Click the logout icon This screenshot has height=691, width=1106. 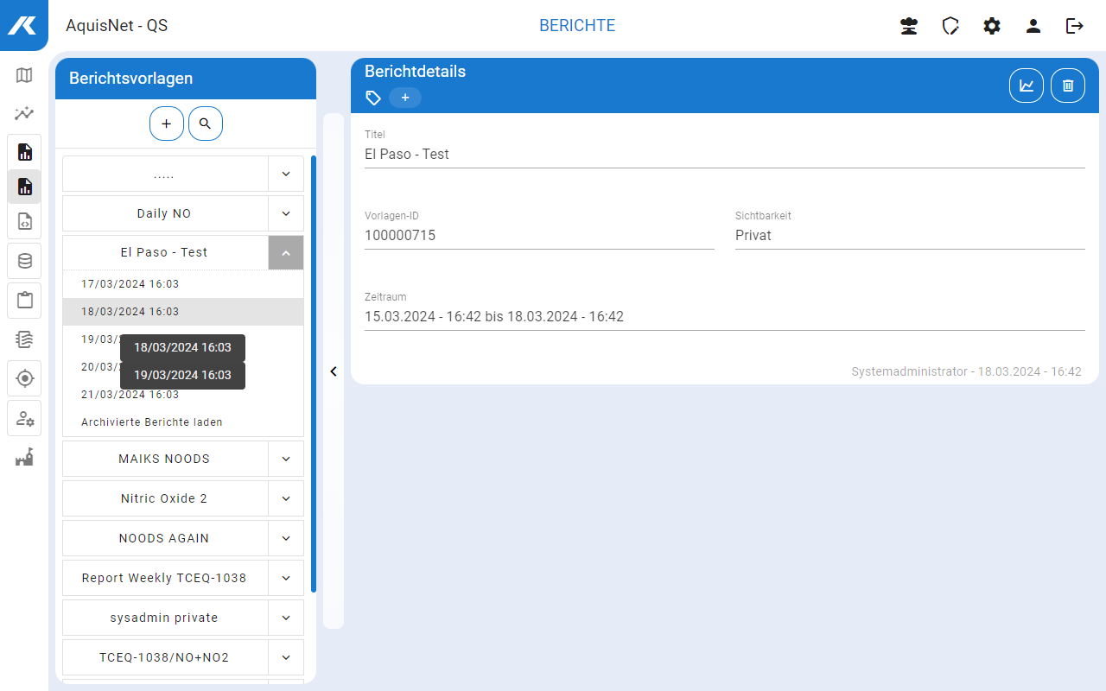(x=1074, y=26)
